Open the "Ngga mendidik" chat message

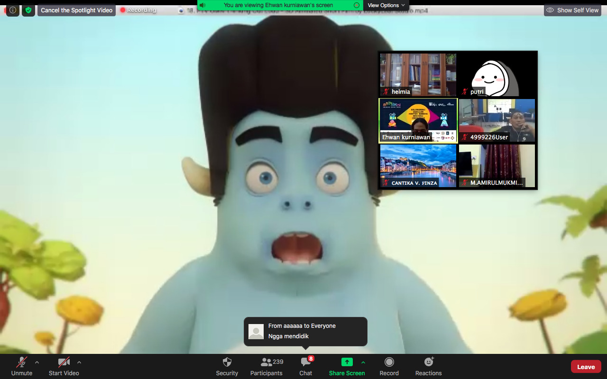288,336
